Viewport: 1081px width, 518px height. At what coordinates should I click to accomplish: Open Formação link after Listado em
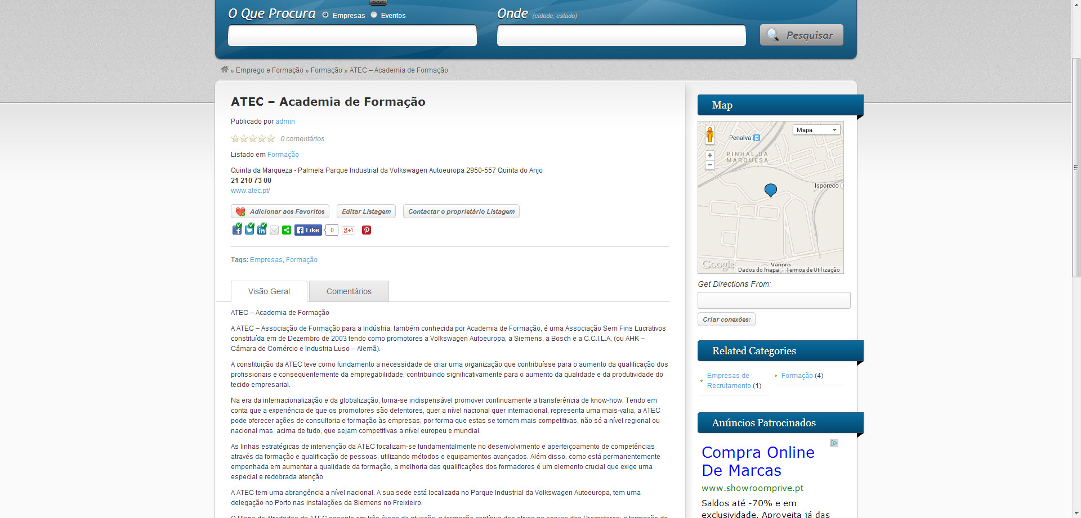pos(283,155)
